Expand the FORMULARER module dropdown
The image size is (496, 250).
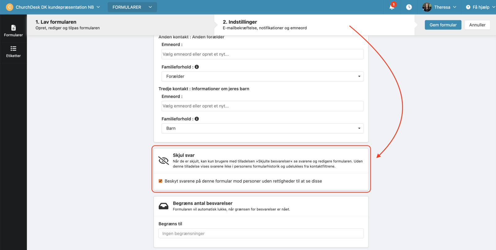coord(132,7)
